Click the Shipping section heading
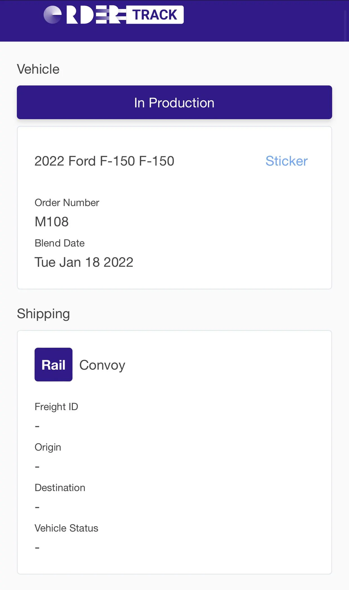 43,314
